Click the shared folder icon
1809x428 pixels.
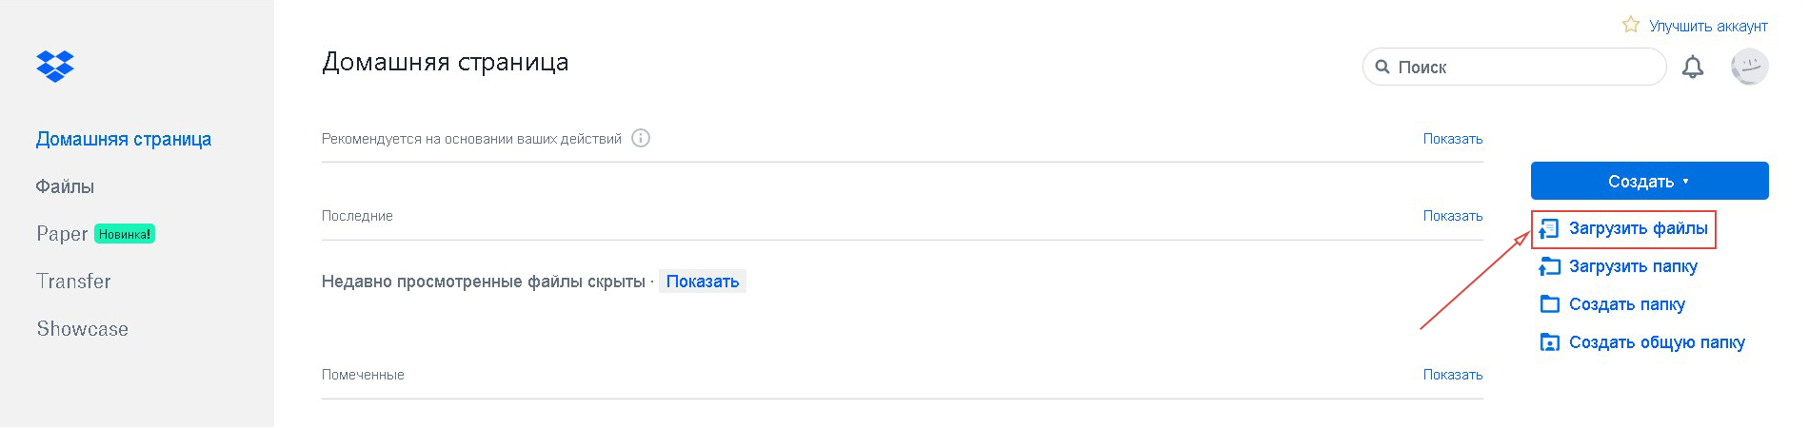pyautogui.click(x=1550, y=342)
